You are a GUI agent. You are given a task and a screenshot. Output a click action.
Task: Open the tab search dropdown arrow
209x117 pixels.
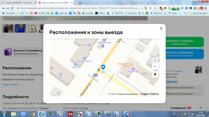pos(185,3)
